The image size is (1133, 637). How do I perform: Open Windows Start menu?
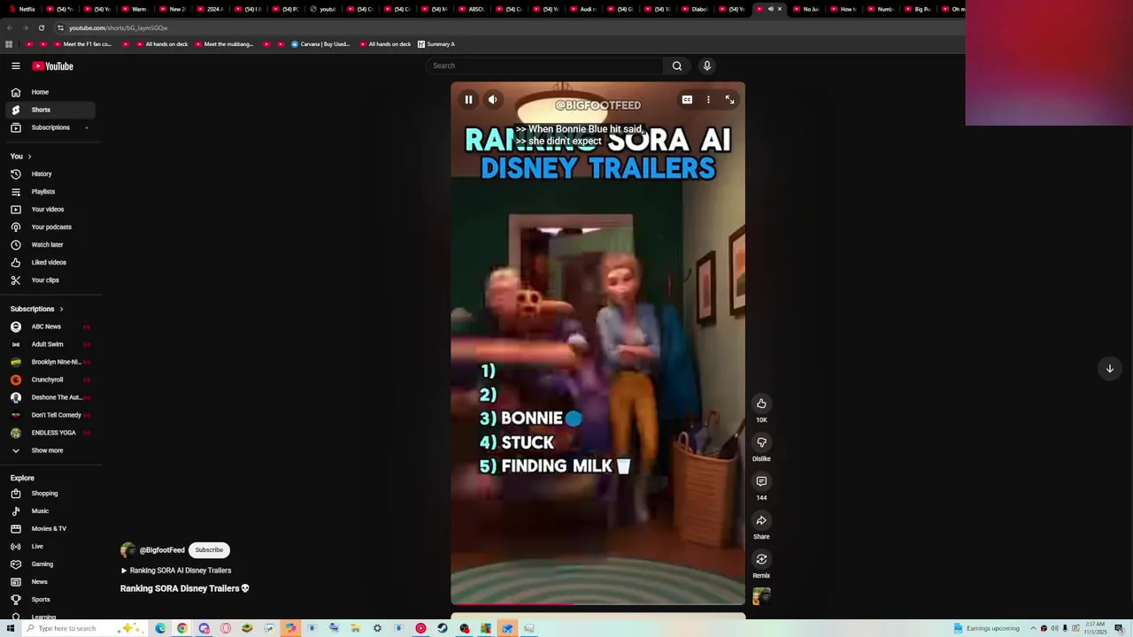(11, 629)
